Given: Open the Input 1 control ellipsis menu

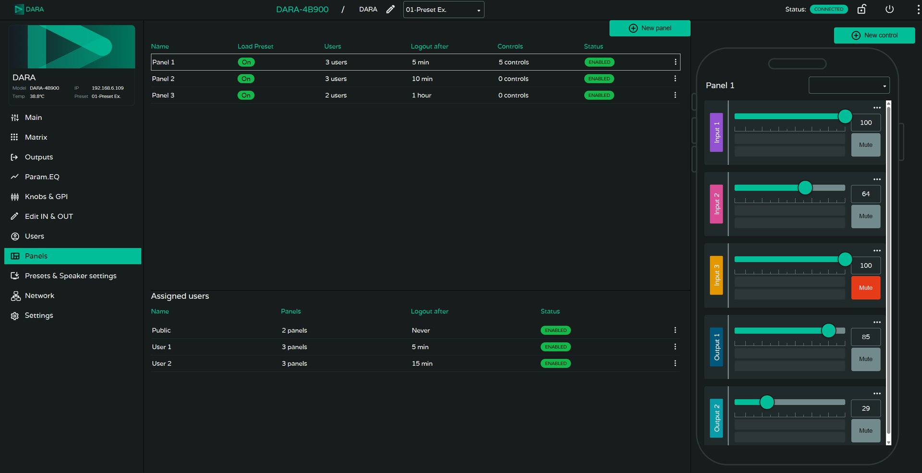Looking at the screenshot, I should pyautogui.click(x=877, y=107).
